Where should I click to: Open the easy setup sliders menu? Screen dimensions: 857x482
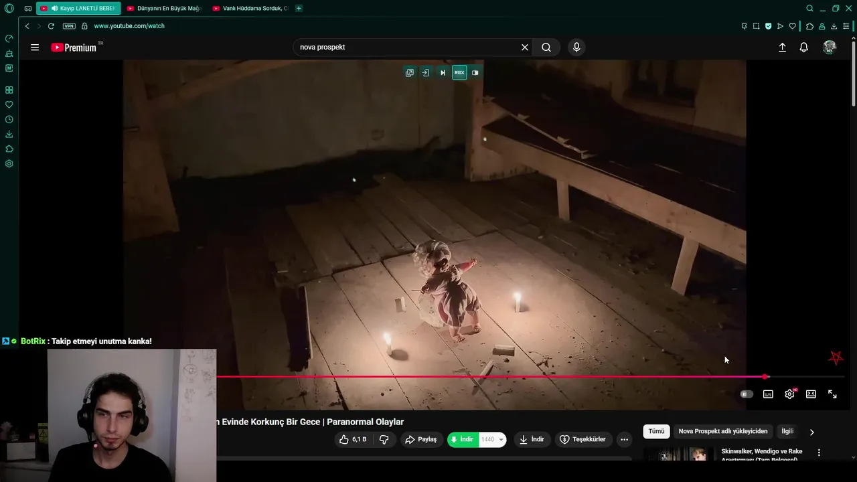[x=846, y=26]
